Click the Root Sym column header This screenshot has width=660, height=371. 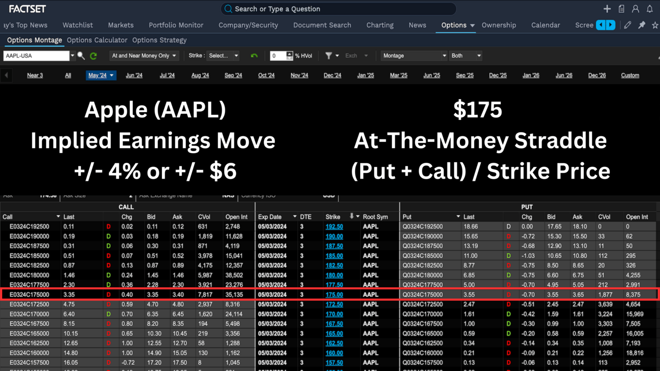pos(375,217)
